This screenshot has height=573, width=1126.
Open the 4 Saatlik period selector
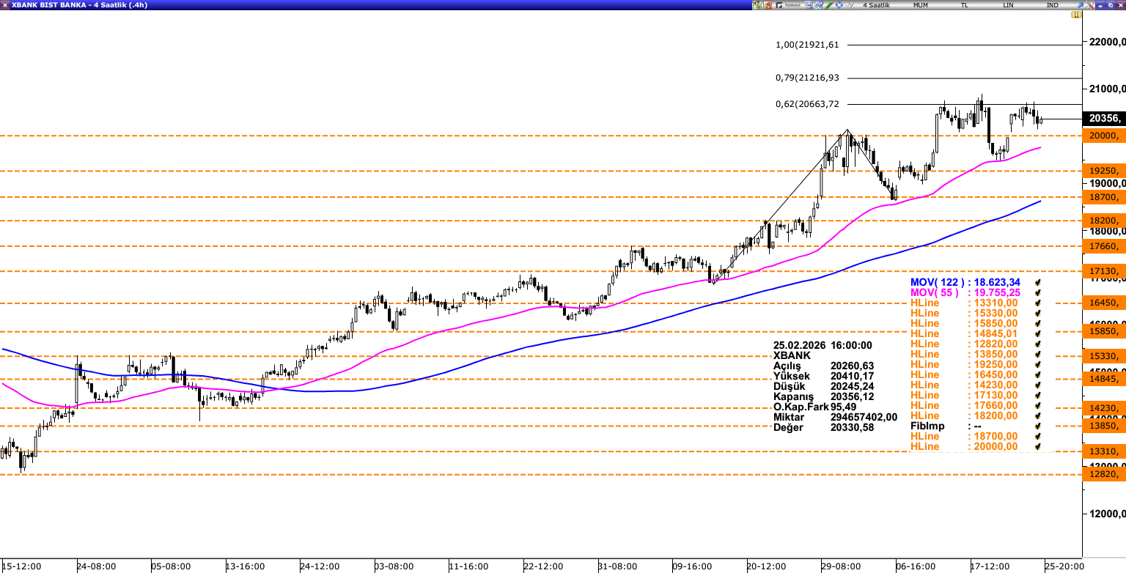[876, 5]
